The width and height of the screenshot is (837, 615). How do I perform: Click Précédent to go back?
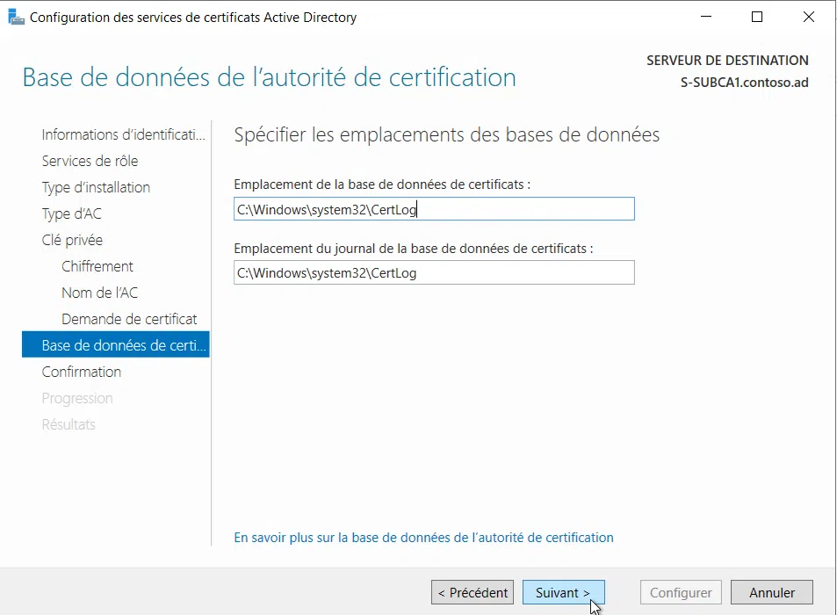[x=472, y=592]
